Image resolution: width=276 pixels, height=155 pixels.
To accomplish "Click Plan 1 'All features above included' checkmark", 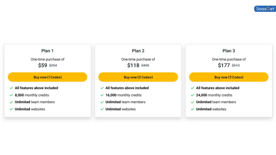I will tap(11, 88).
